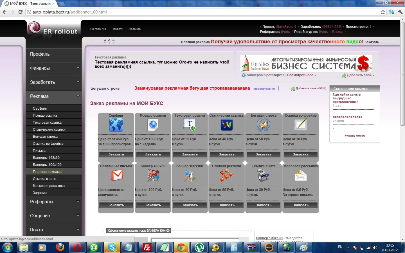The width and height of the screenshot is (405, 253).
Task: Click the Текстовая ссылка T icon
Action: 190,125
